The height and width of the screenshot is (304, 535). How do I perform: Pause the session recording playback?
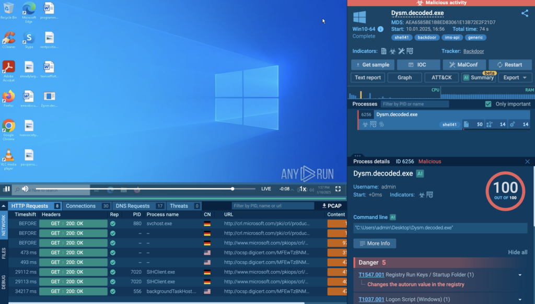pos(7,189)
